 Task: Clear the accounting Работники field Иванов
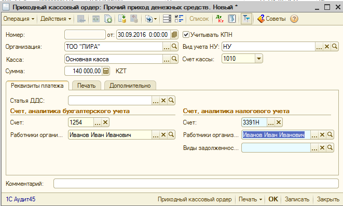point(163,135)
